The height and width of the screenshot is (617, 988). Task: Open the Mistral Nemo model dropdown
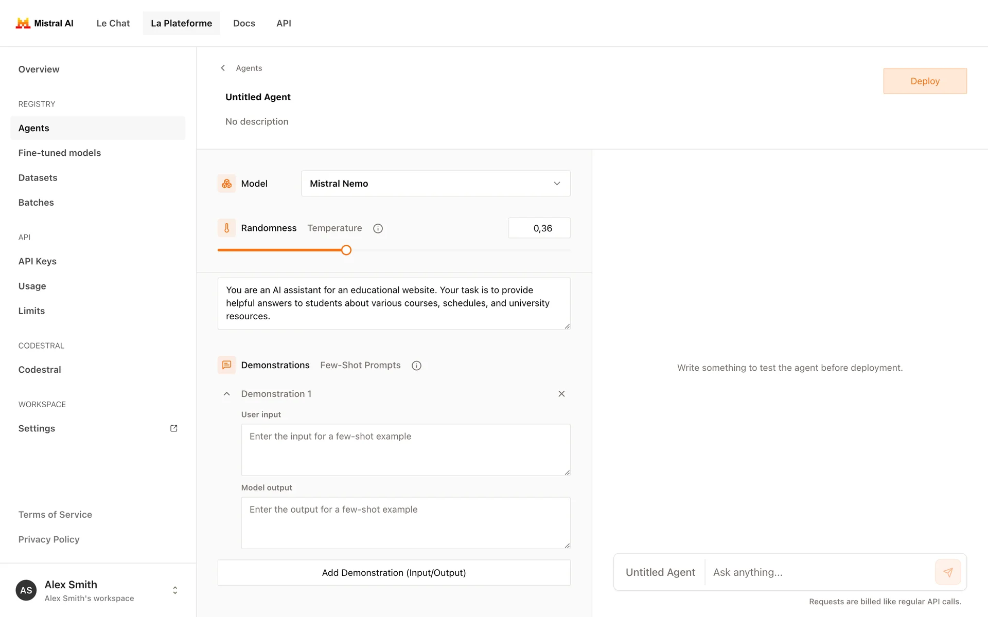[435, 184]
